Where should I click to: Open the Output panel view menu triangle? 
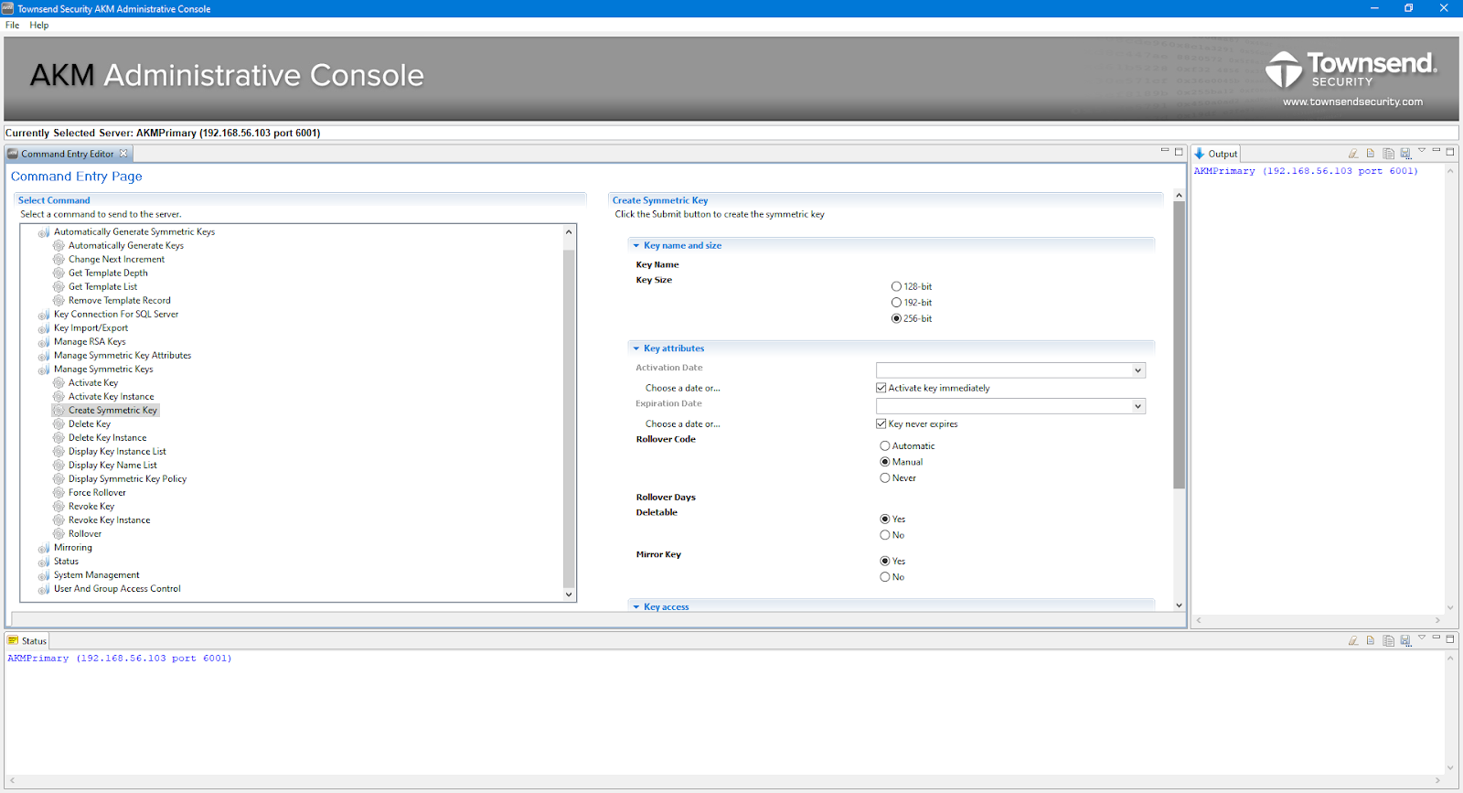point(1422,151)
